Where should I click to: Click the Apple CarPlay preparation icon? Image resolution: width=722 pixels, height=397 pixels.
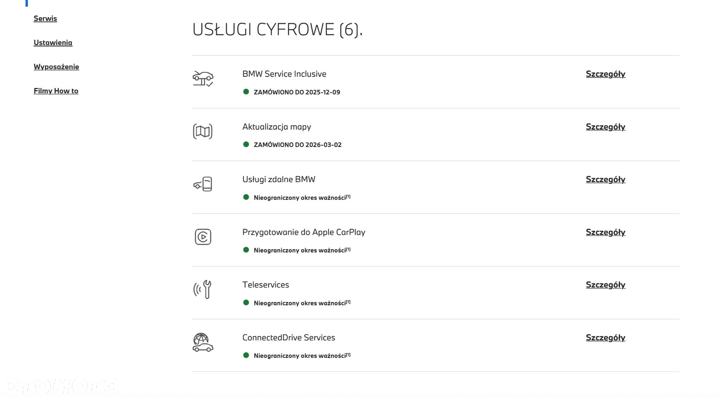pos(203,237)
